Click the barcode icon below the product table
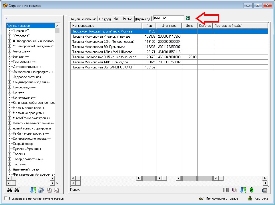This screenshot has width=275, height=205. click(226, 190)
